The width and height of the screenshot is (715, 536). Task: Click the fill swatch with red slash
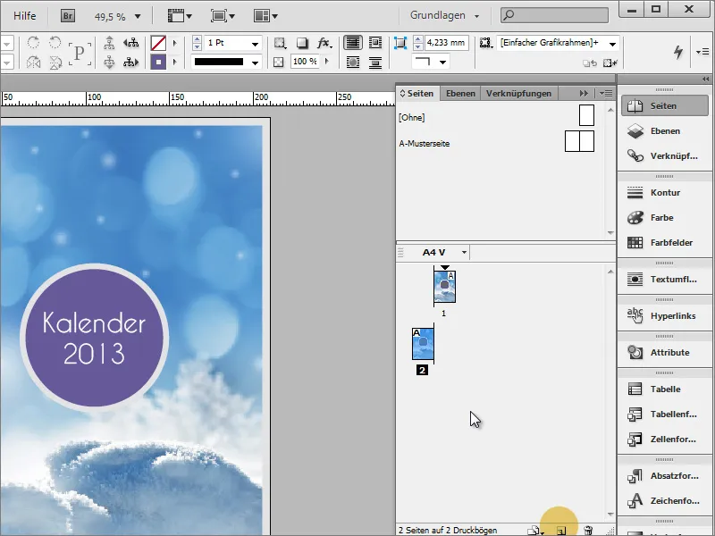point(158,43)
